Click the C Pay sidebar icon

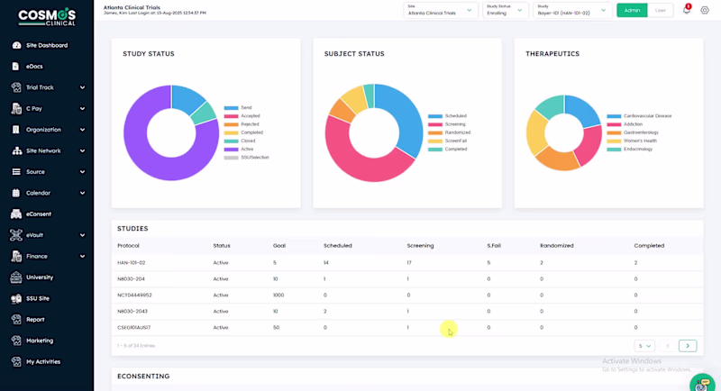16,108
